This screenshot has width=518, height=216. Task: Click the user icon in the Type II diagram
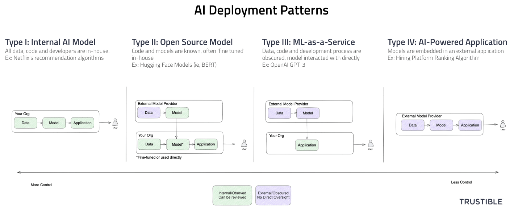click(244, 144)
